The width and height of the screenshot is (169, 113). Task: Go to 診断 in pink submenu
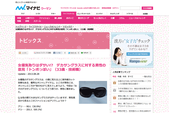click(27, 21)
